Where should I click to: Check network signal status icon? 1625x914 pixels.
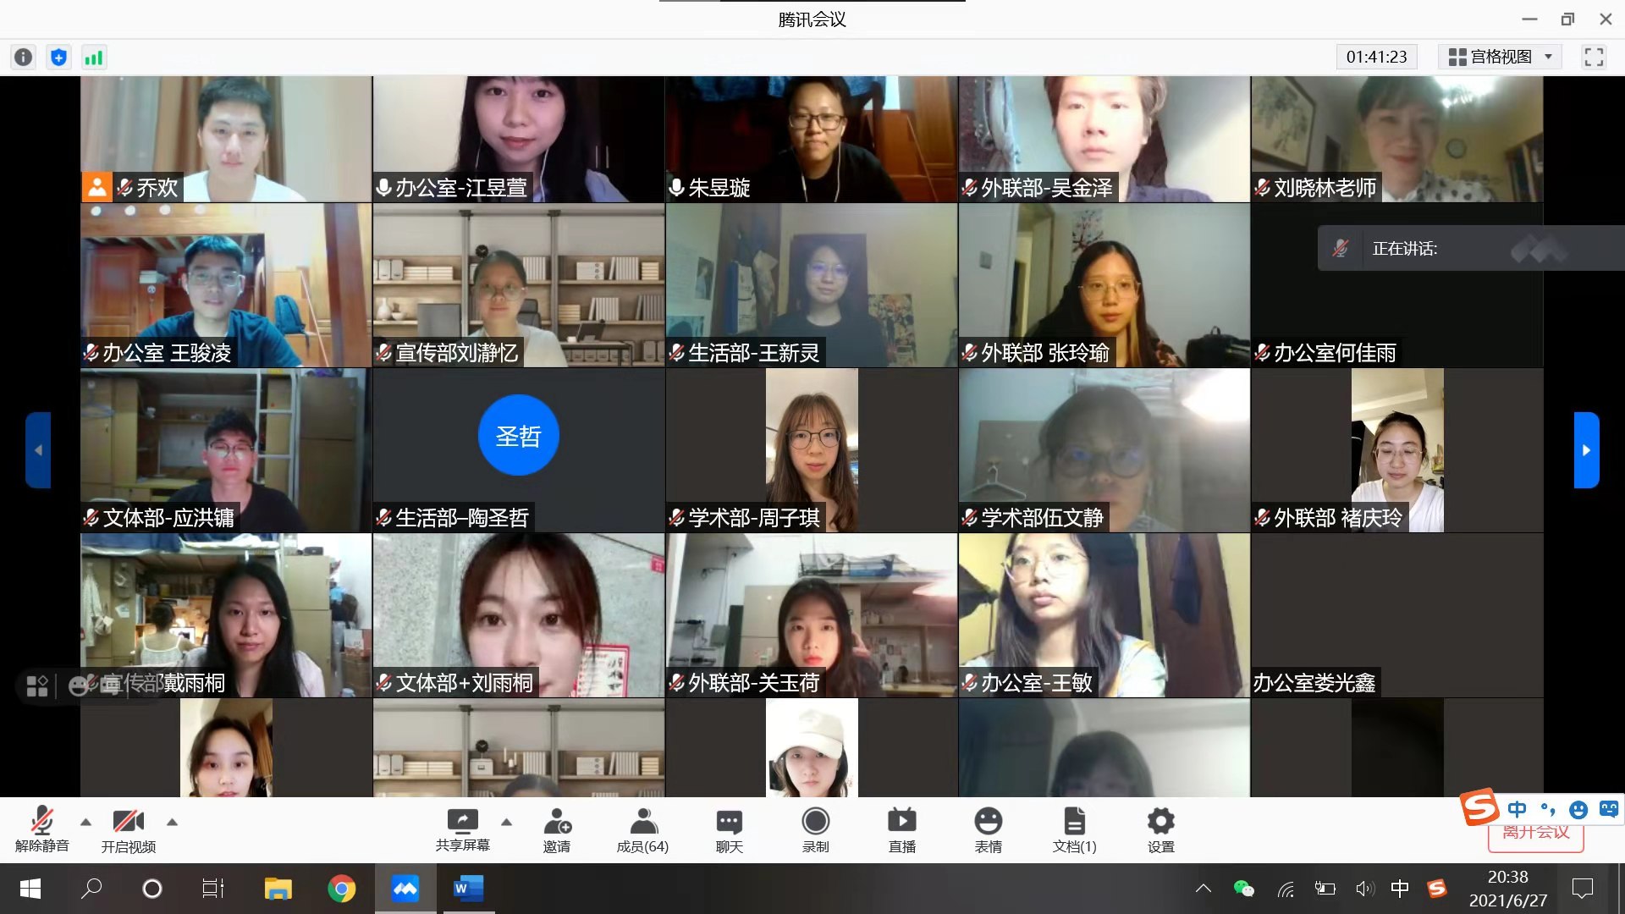[x=93, y=57]
